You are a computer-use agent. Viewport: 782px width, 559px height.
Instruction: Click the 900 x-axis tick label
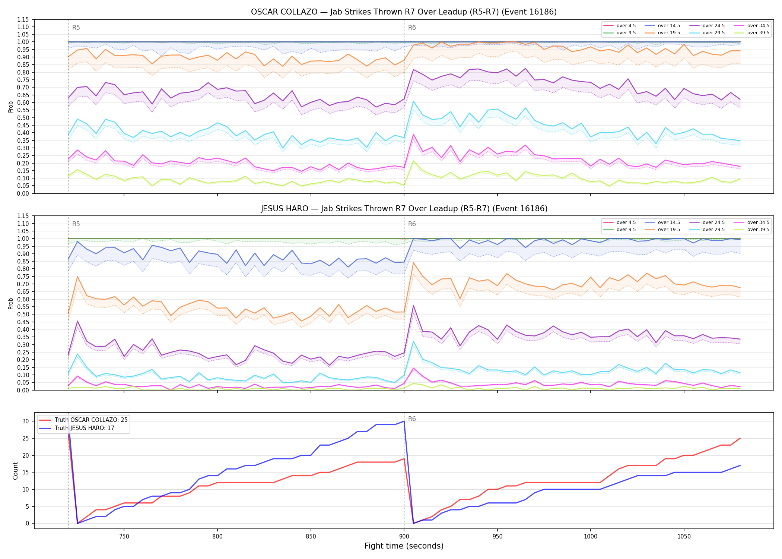coord(404,537)
